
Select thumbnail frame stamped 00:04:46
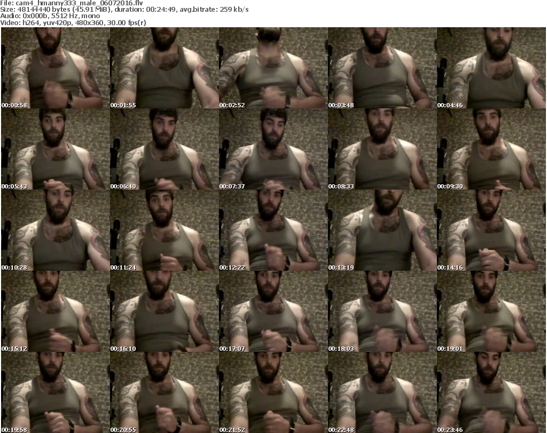491,68
